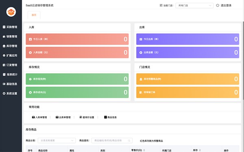Viewport: 244px width, 152px height.
Task: Click the 库存管理 house icon
Action: click(4, 46)
